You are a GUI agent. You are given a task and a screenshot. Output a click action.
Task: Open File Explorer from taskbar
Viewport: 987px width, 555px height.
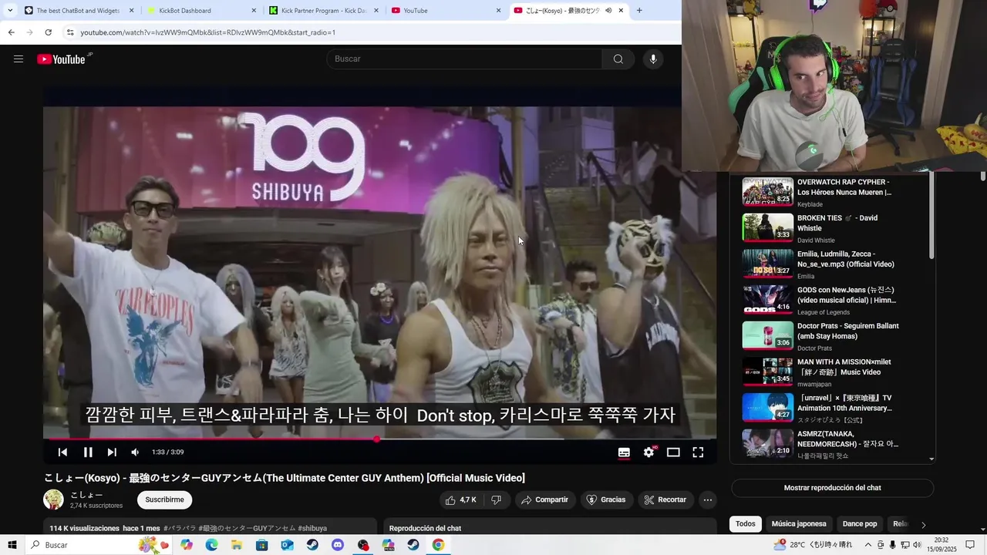237,545
